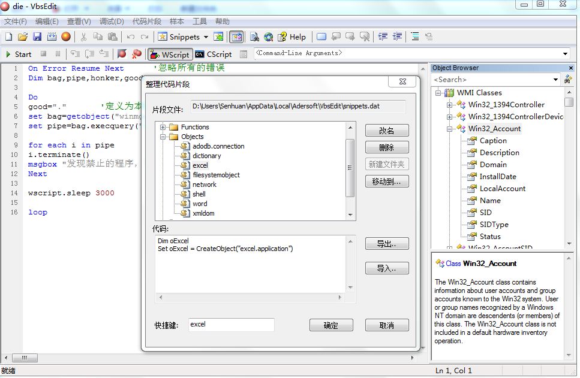Image resolution: width=580 pixels, height=378 pixels.
Task: Open Help from the toolbar
Action: [292, 37]
